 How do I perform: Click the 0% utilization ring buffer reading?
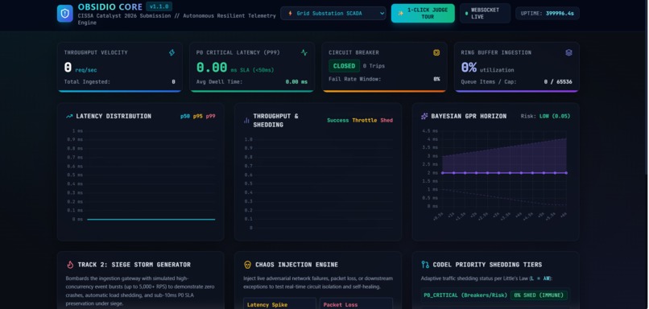[487, 68]
